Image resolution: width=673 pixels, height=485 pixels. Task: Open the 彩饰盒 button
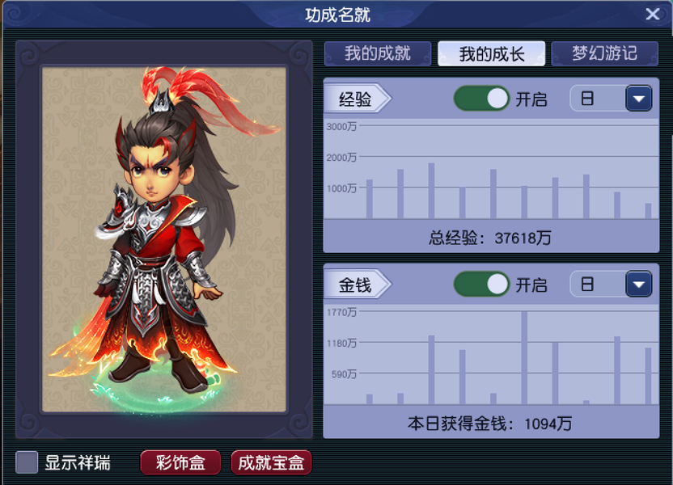pos(180,462)
